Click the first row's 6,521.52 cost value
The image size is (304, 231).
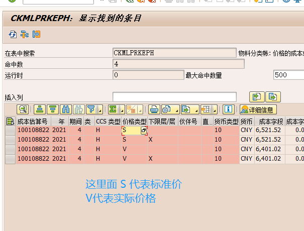point(268,130)
